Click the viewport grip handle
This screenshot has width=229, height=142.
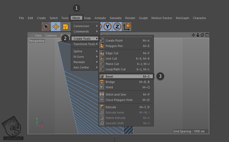(31, 35)
